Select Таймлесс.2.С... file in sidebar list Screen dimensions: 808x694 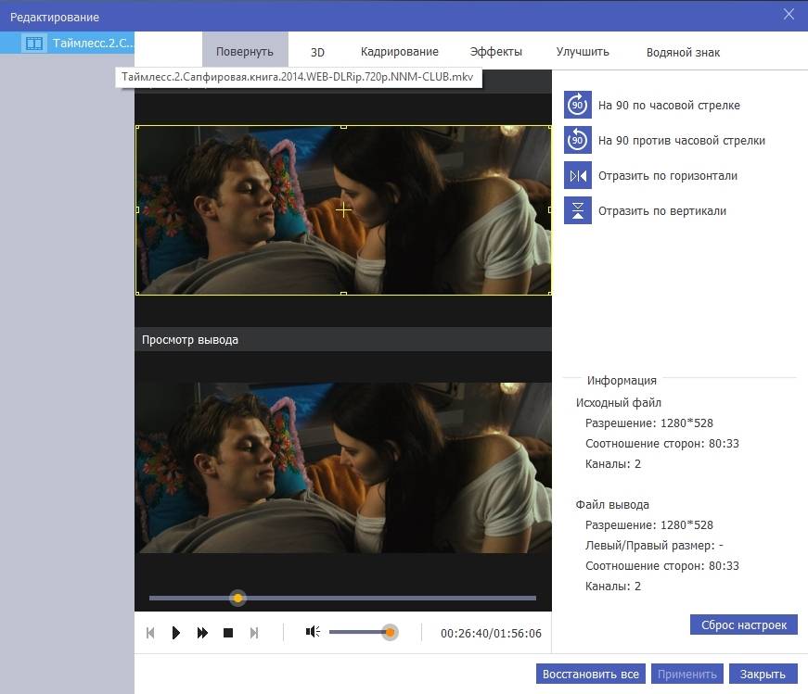pyautogui.click(x=67, y=44)
